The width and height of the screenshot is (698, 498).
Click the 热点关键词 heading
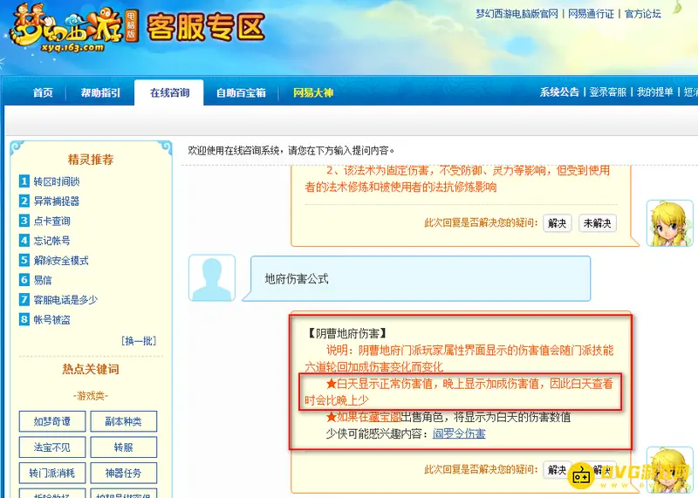point(91,369)
